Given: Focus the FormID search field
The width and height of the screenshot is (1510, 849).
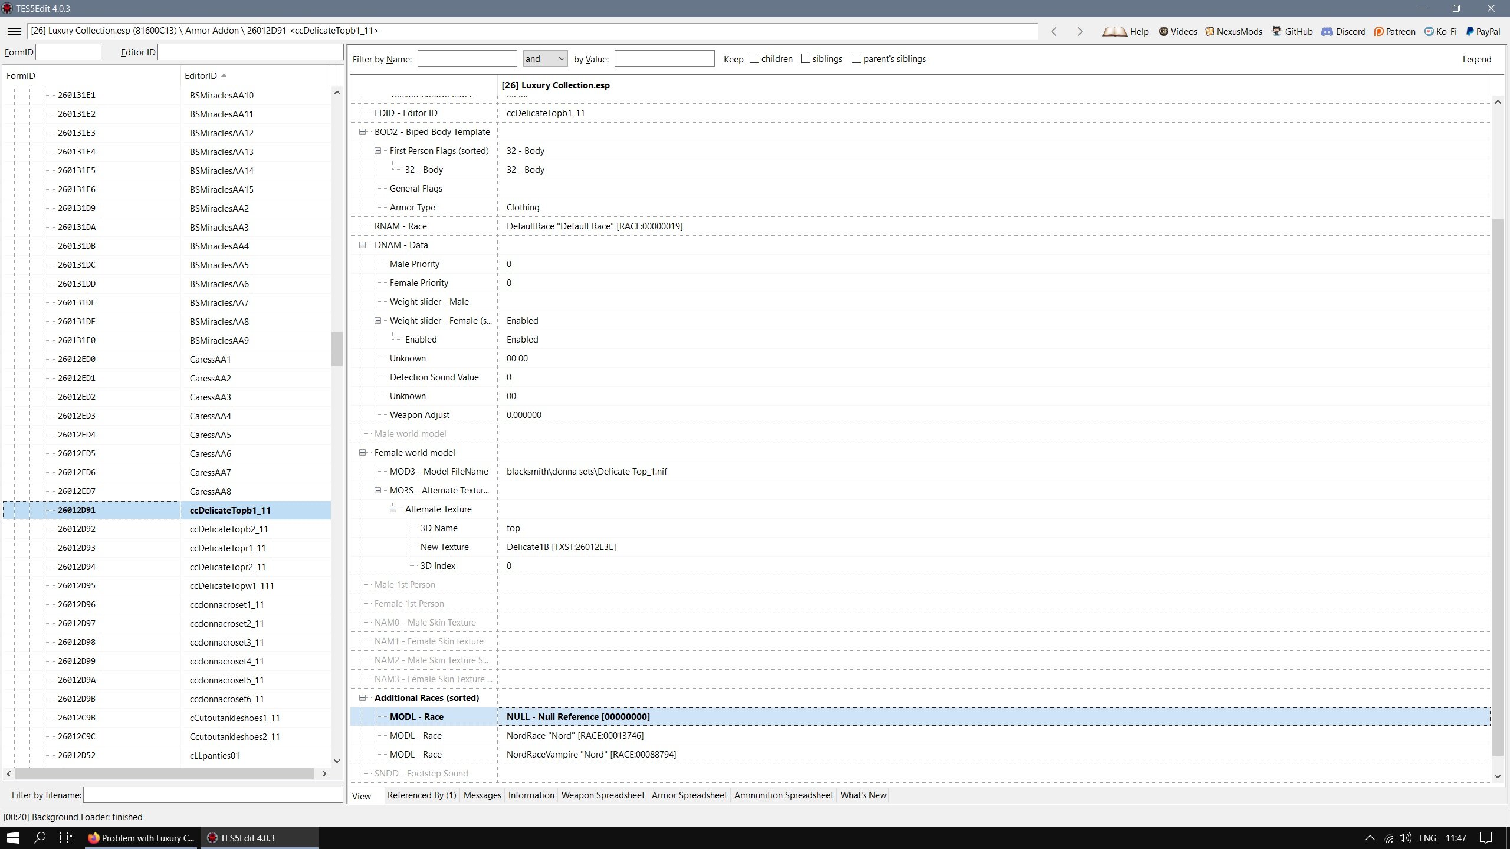Looking at the screenshot, I should click(68, 52).
